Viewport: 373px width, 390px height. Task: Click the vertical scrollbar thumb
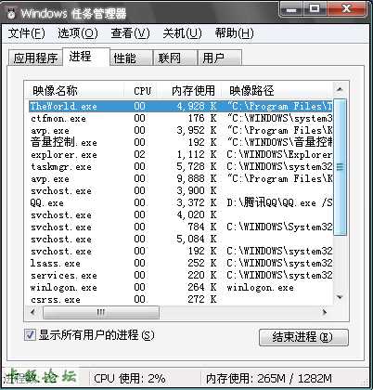(340, 167)
